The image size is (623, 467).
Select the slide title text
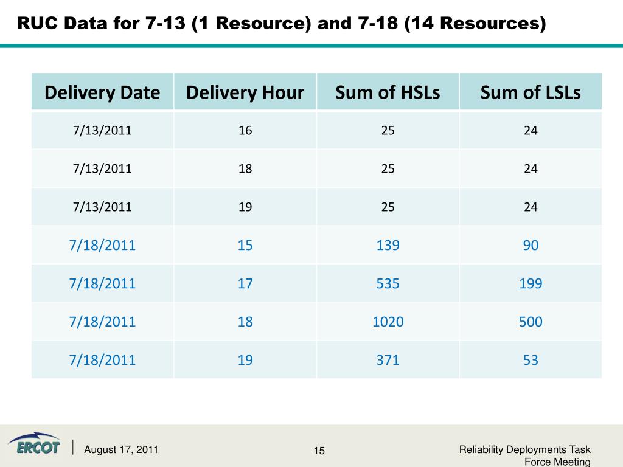coord(281,23)
